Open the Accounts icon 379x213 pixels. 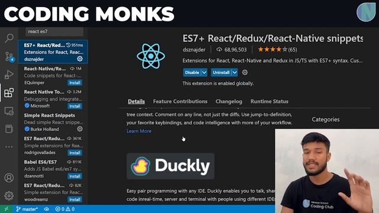pos(9,177)
